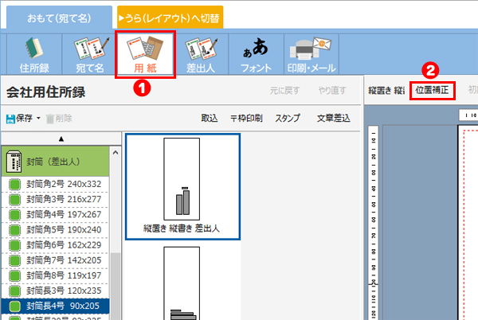Select the 封筒角4号 197x267 row
The height and width of the screenshot is (320, 478).
(x=55, y=215)
